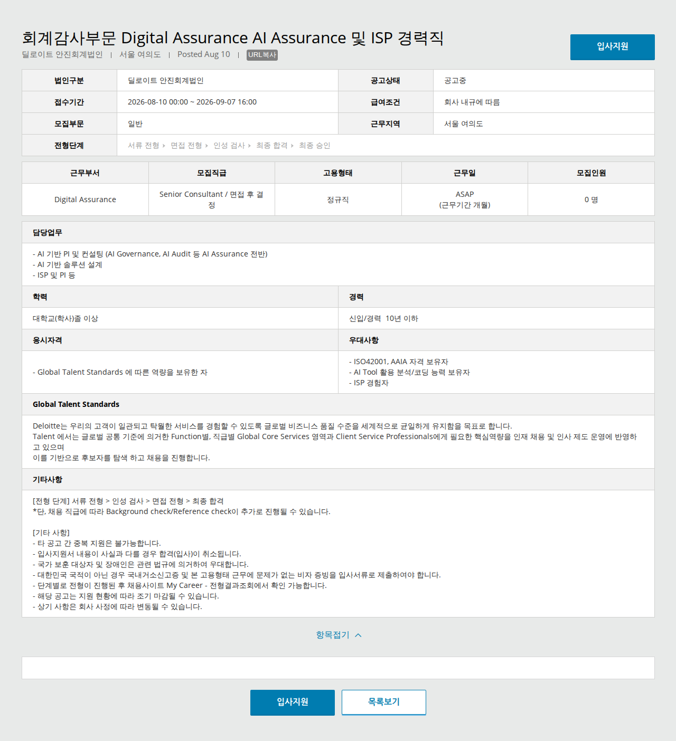The width and height of the screenshot is (676, 741).
Task: Select the 면접 전형 stage step
Action: click(186, 146)
